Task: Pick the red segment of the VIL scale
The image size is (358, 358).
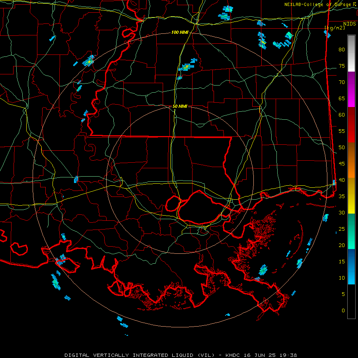Action: (x=351, y=125)
